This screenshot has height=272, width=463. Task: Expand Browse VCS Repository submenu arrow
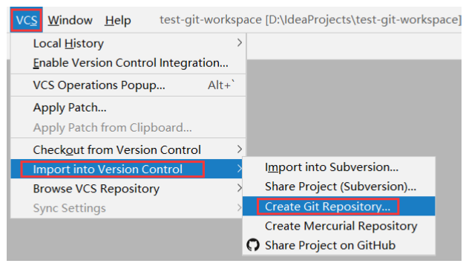(240, 188)
